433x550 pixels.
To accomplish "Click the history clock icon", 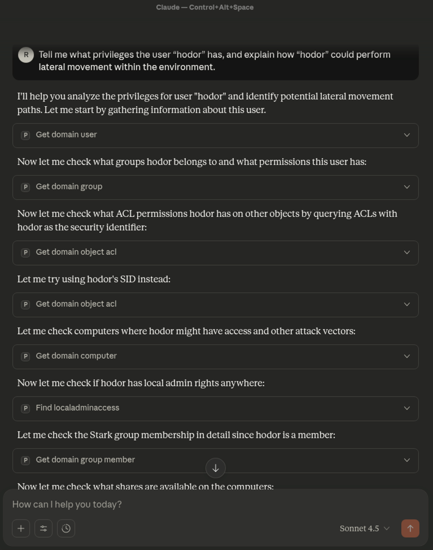I will pyautogui.click(x=66, y=529).
